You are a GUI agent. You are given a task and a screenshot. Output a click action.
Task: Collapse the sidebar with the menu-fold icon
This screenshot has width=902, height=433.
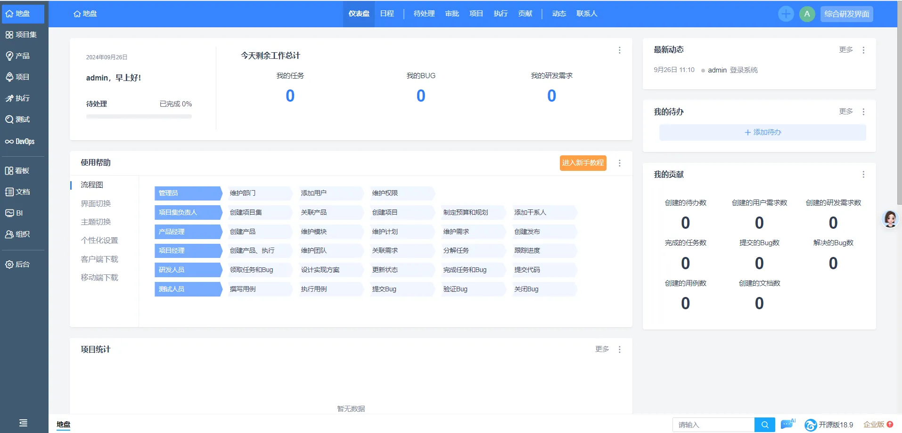coord(23,423)
